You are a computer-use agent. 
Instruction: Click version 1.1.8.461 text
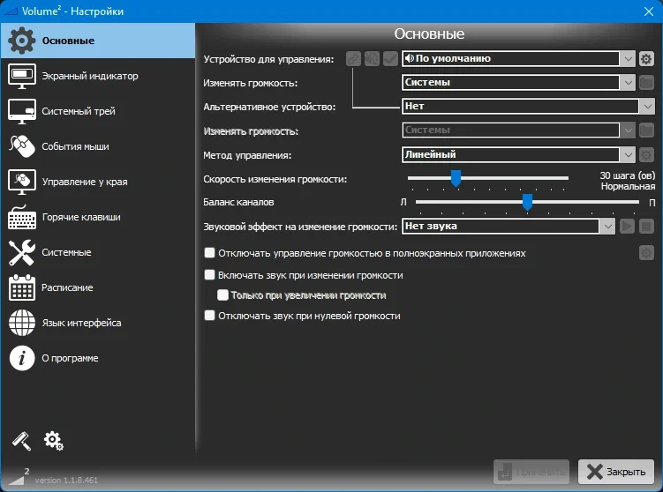tap(66, 481)
